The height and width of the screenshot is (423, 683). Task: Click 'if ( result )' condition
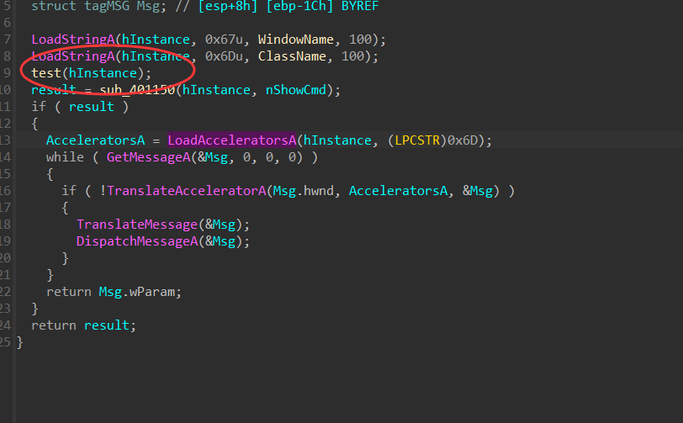[80, 107]
